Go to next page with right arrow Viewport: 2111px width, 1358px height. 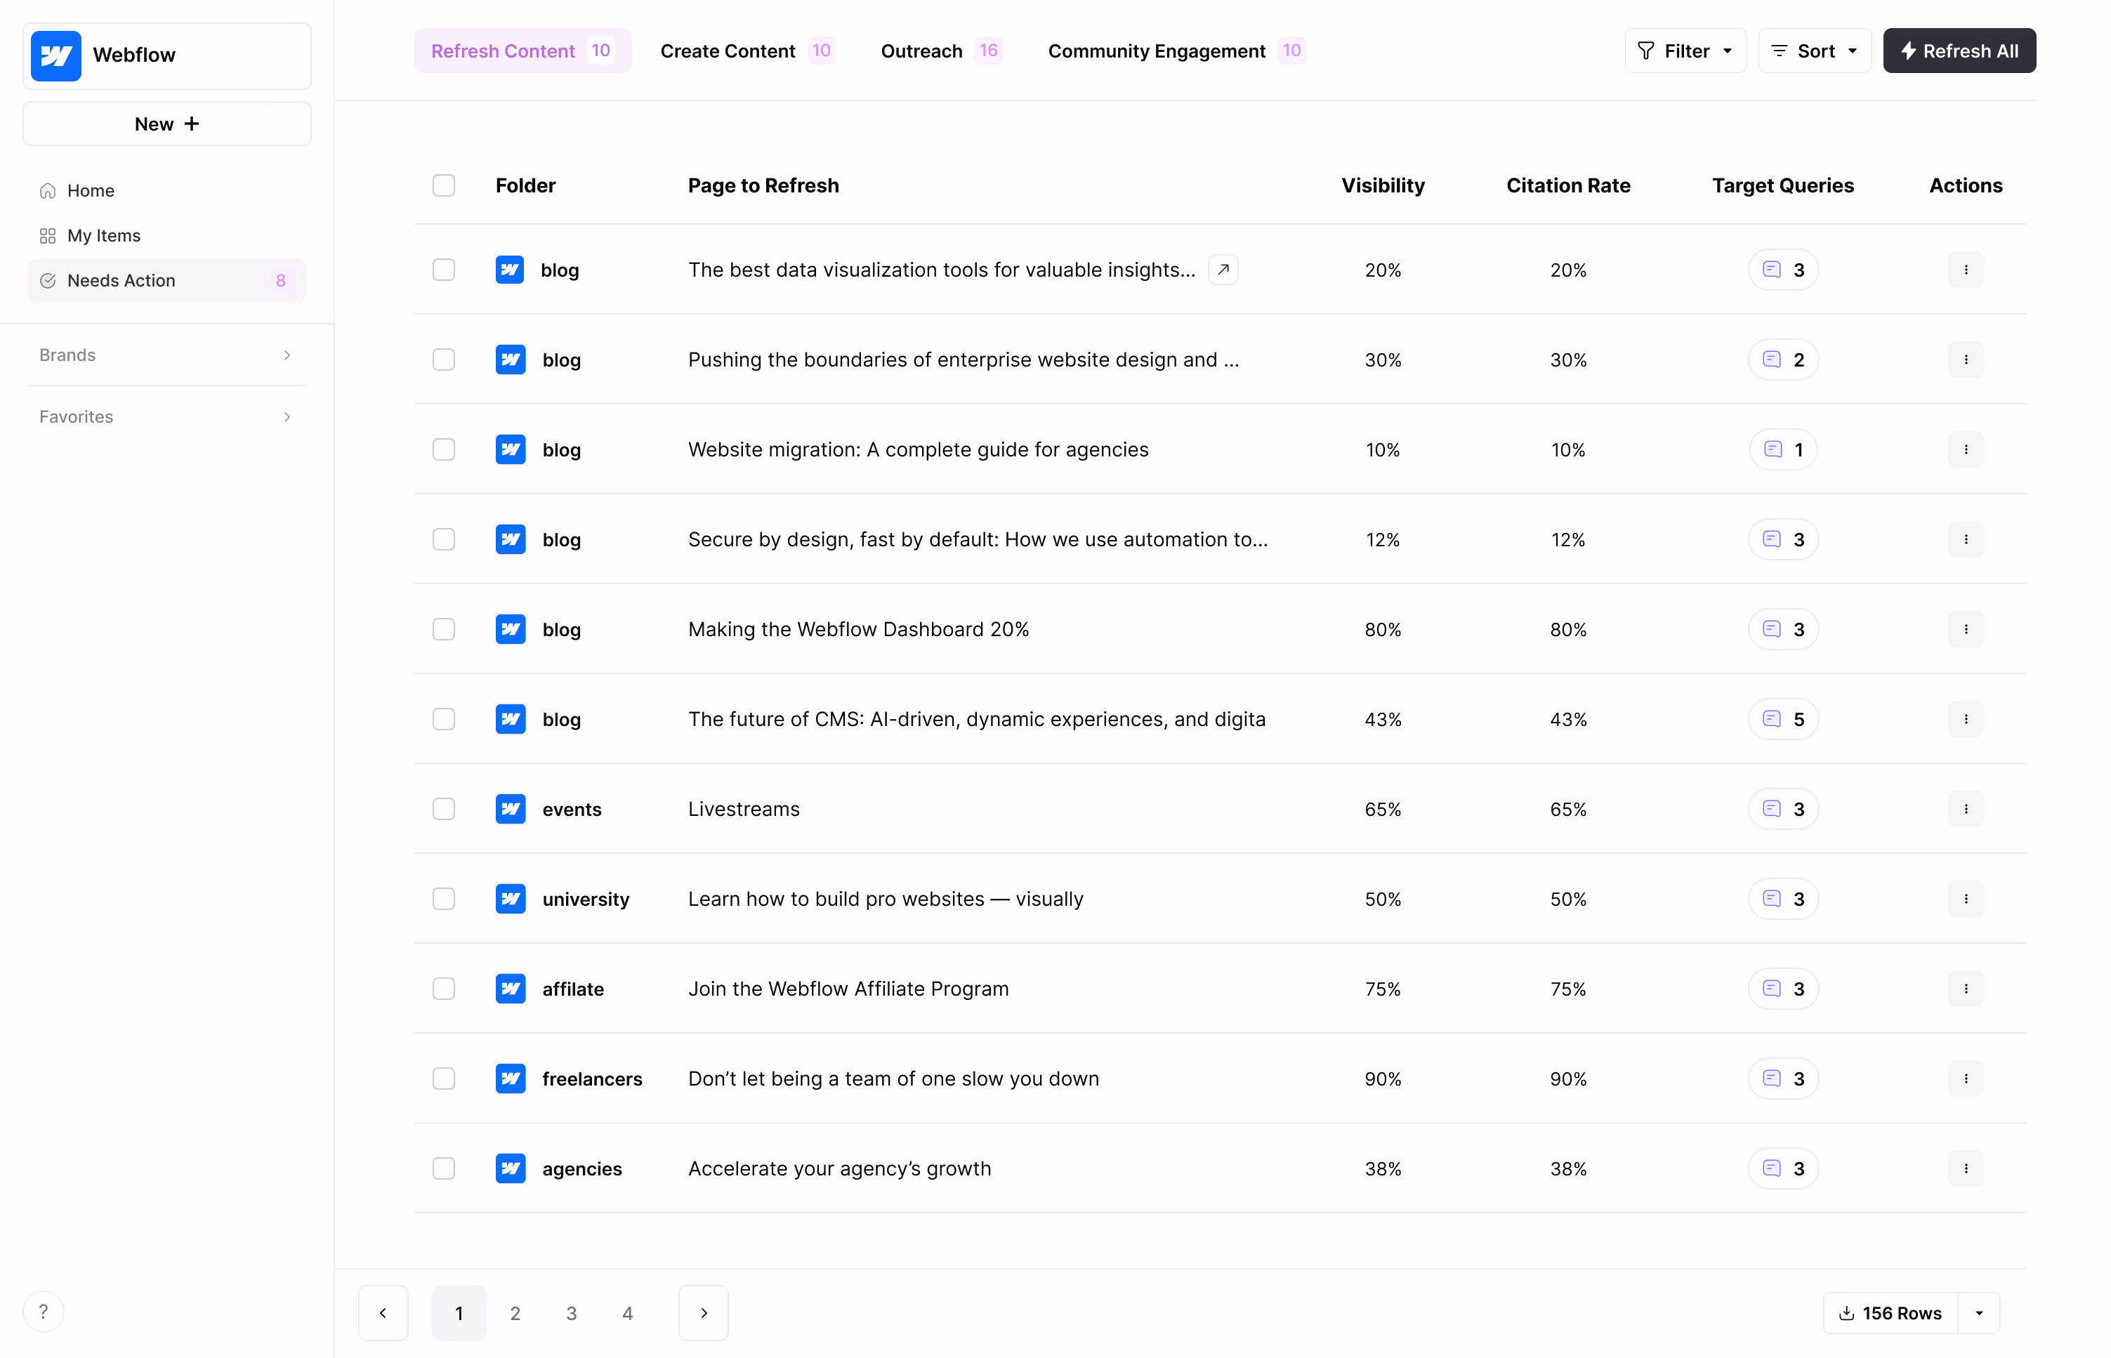[x=704, y=1313]
